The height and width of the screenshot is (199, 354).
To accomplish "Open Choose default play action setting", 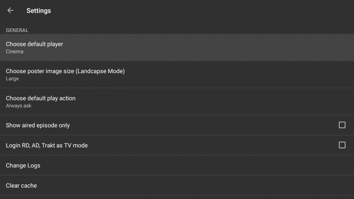I will click(41, 98).
